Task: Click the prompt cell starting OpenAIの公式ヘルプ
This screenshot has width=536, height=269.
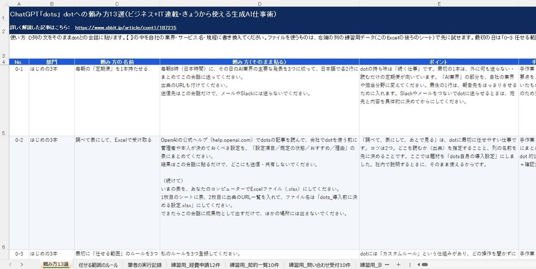Action: click(260, 193)
